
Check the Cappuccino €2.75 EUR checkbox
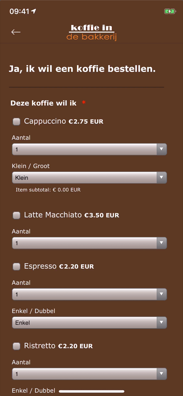[x=16, y=121]
